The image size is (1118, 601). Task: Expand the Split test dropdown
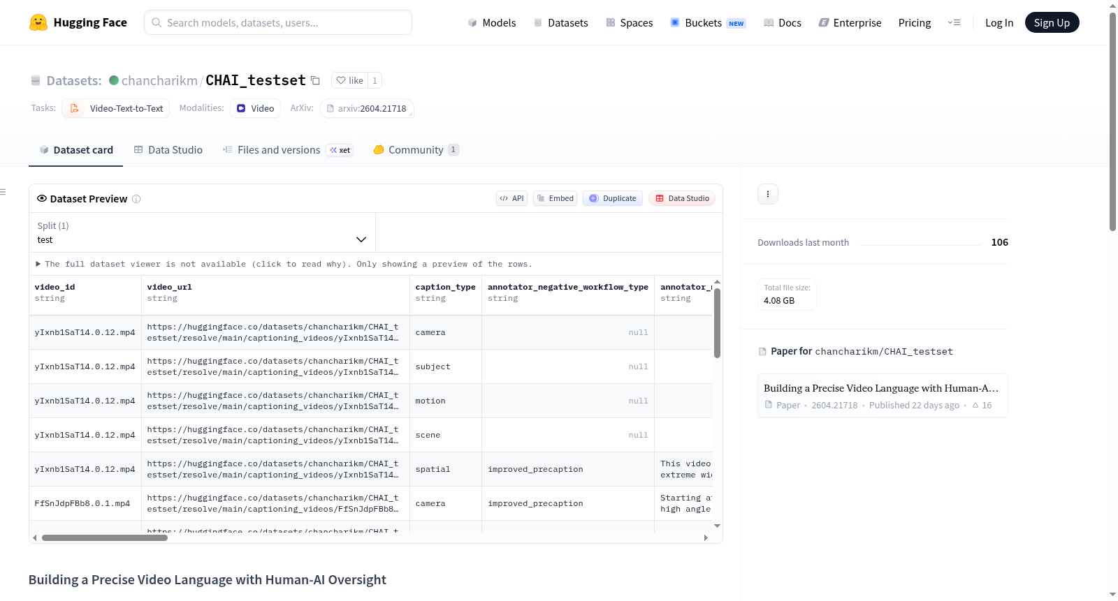point(202,232)
